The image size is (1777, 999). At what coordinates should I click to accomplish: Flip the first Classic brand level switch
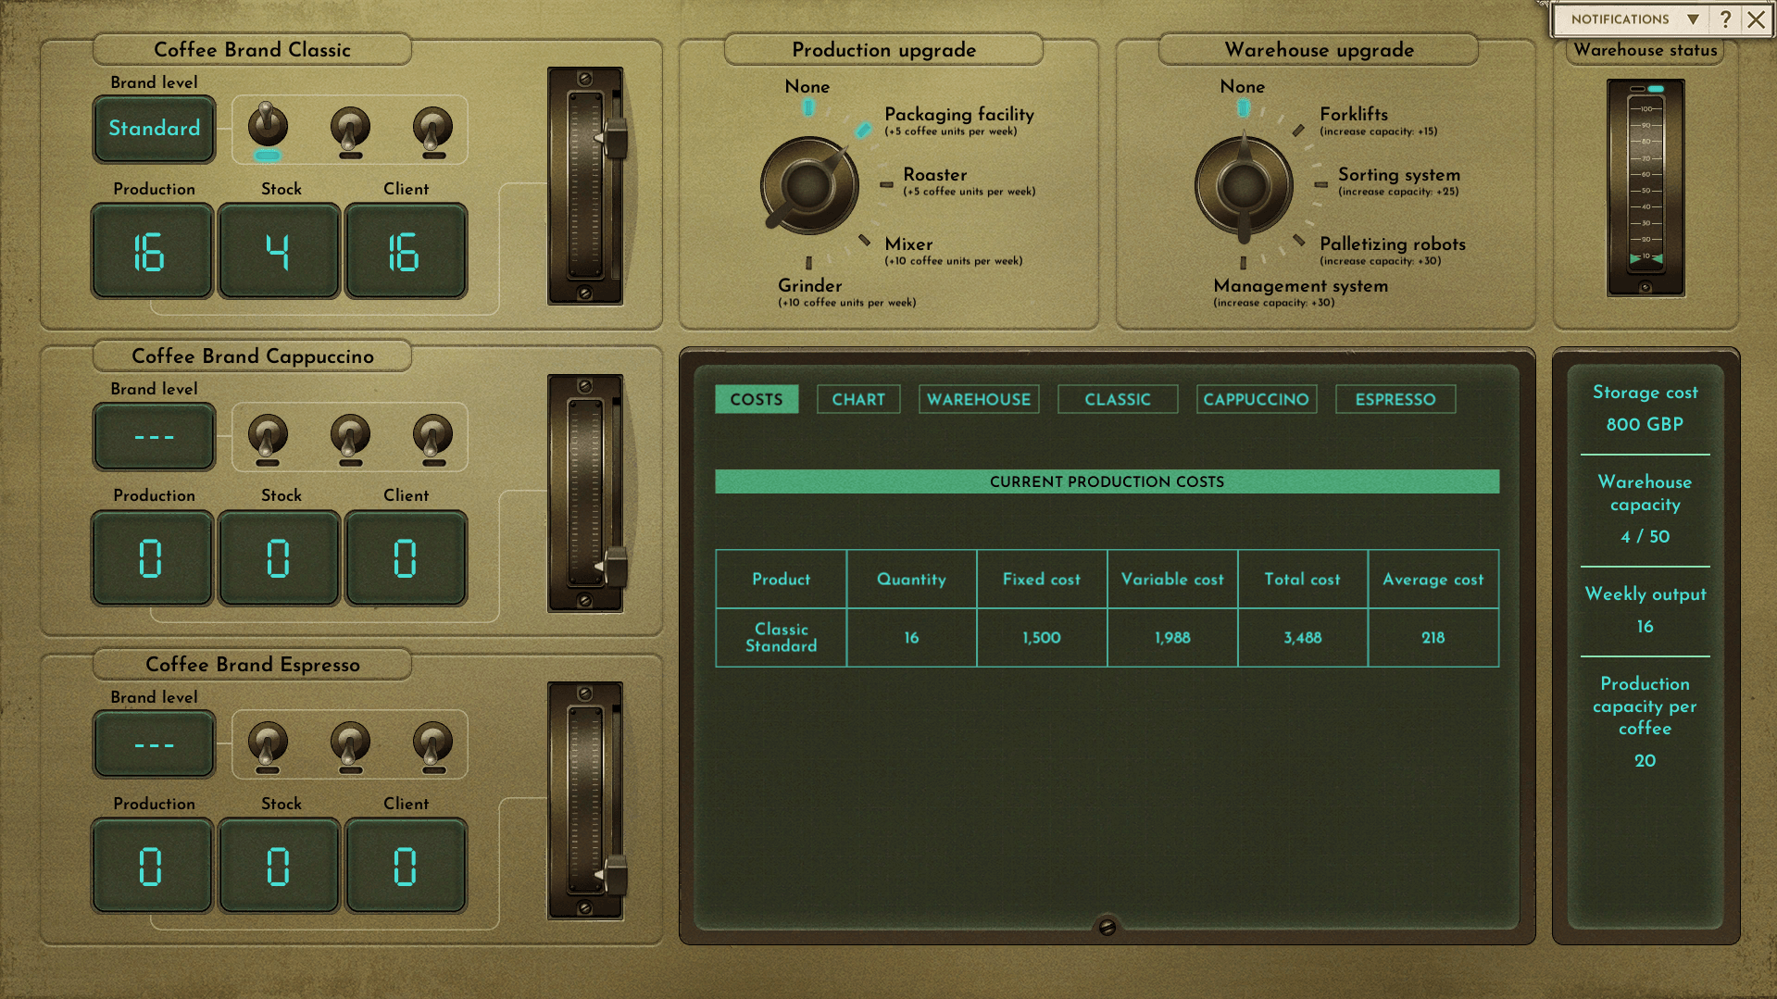[x=267, y=128]
